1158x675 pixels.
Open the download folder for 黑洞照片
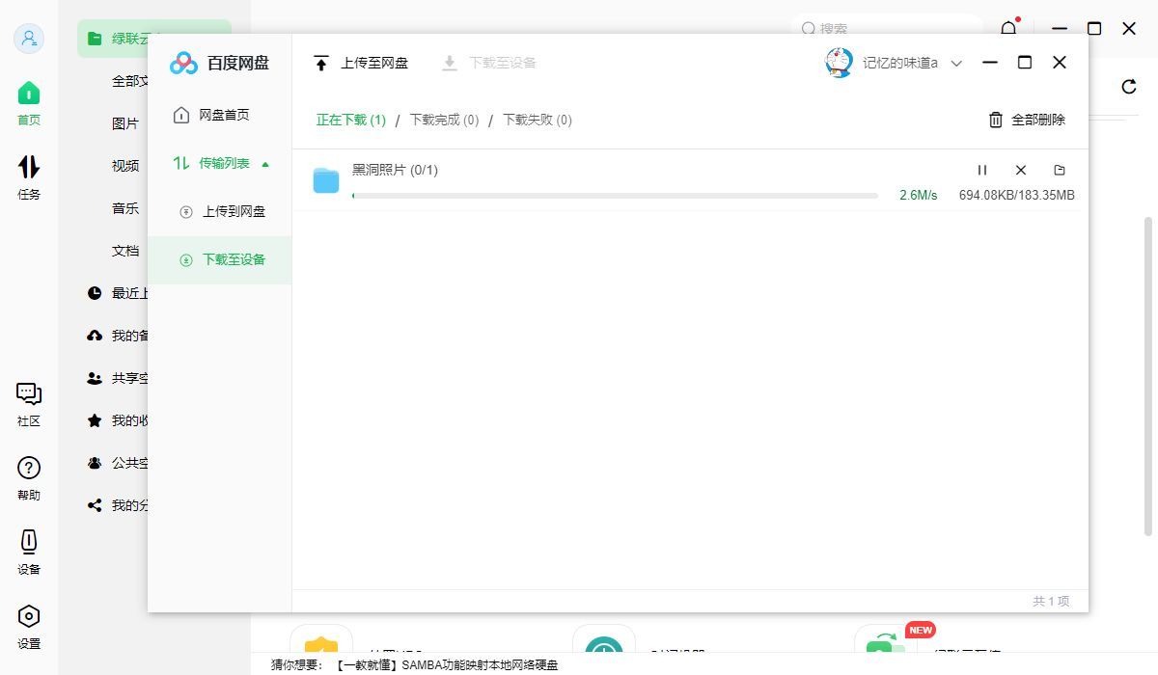[1059, 170]
